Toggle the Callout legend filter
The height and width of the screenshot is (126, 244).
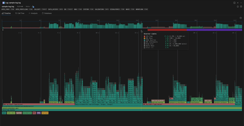[45, 113]
